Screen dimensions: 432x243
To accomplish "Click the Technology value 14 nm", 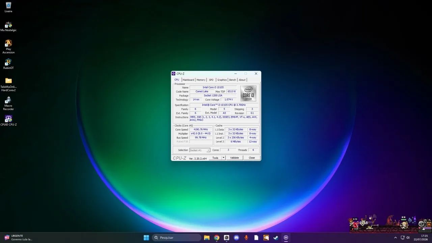I will tap(196, 100).
